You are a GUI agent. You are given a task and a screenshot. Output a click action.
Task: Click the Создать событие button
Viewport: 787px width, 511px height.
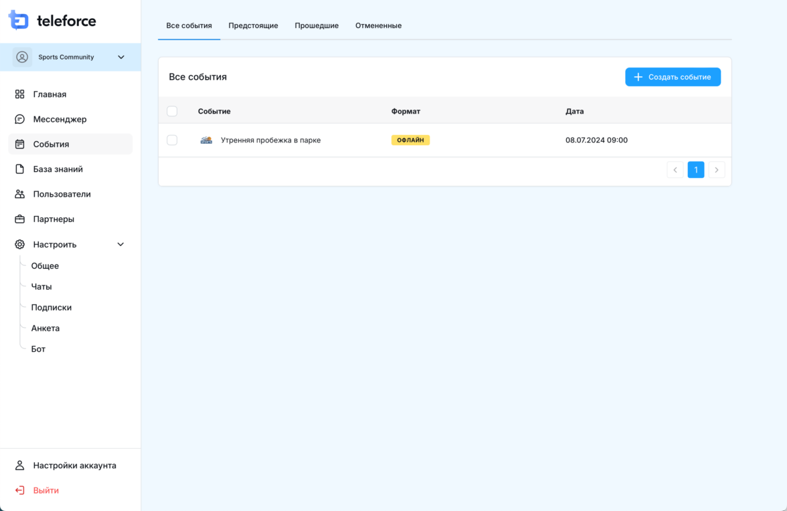(x=673, y=77)
